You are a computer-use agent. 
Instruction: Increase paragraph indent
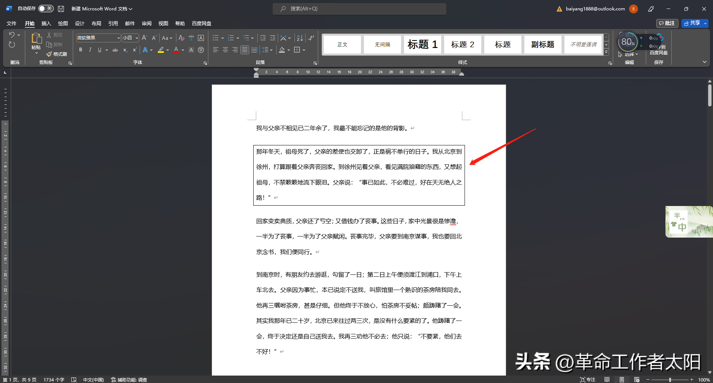pyautogui.click(x=273, y=38)
